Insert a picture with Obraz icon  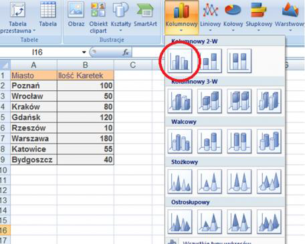[x=76, y=15]
